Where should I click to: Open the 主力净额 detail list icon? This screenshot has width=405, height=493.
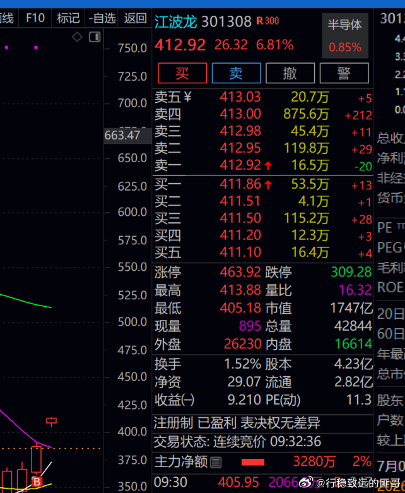216,463
